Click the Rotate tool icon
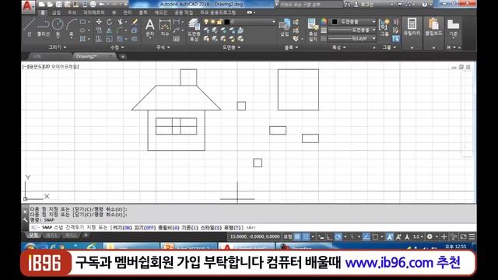Viewport: 498px width, 280px height. 109,22
